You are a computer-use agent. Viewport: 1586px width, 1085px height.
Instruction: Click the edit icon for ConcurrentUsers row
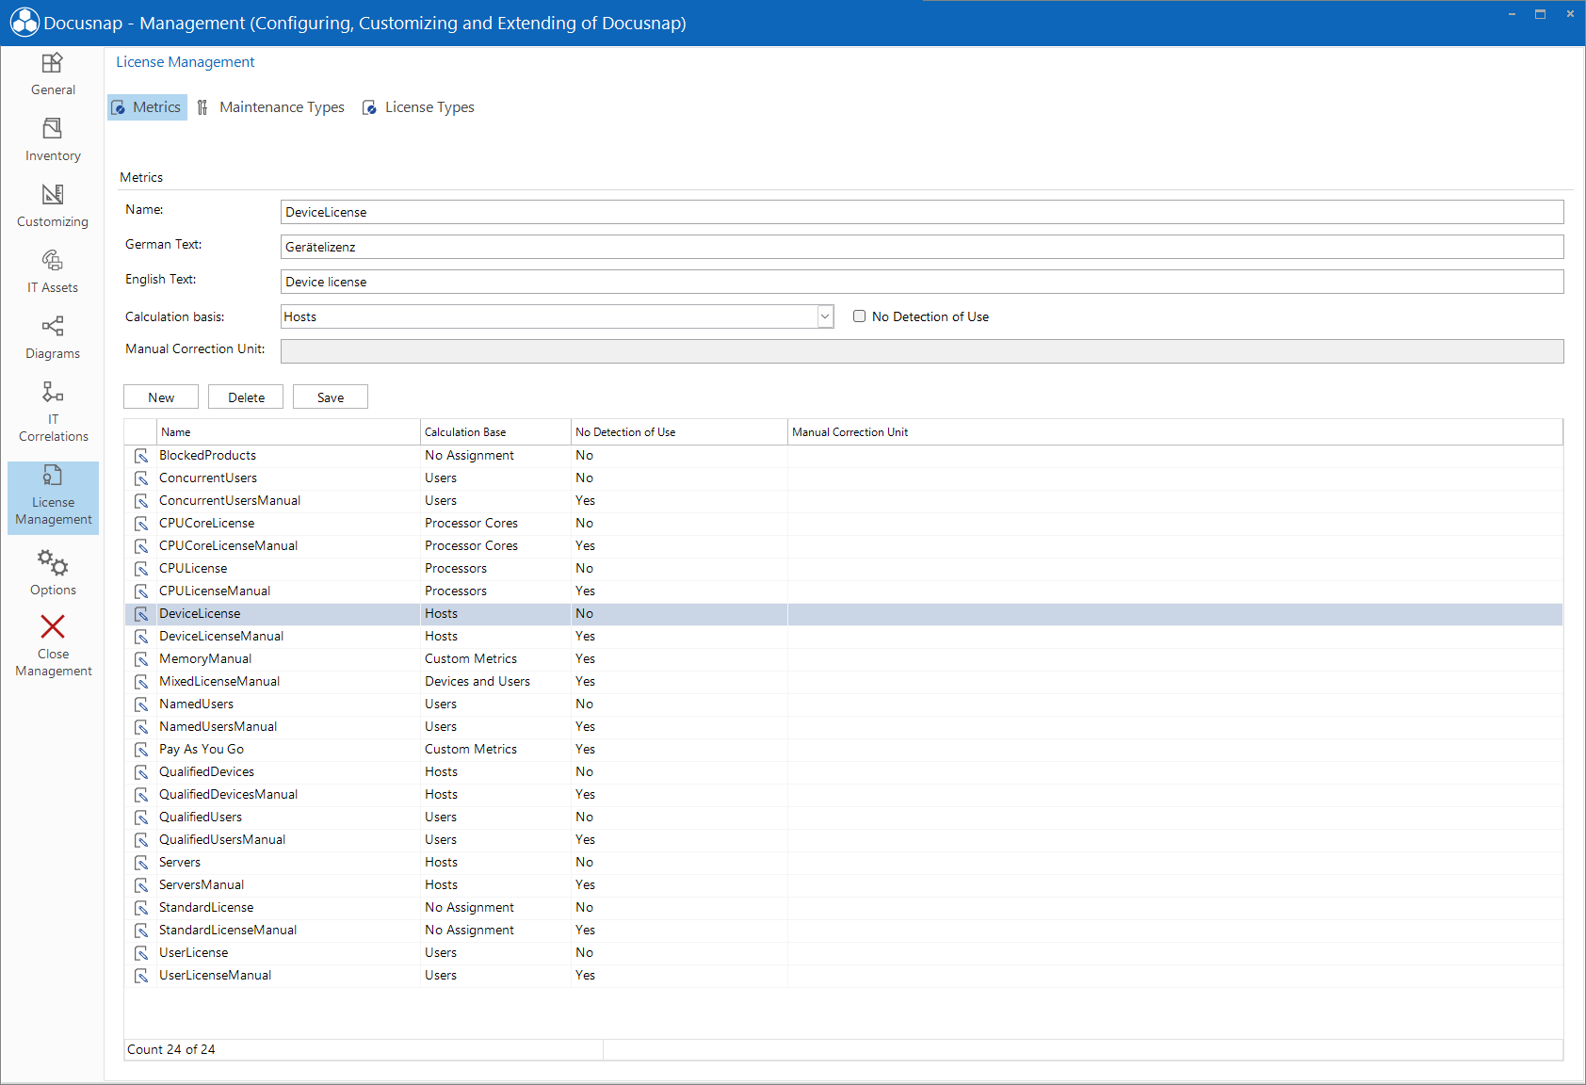pyautogui.click(x=141, y=478)
